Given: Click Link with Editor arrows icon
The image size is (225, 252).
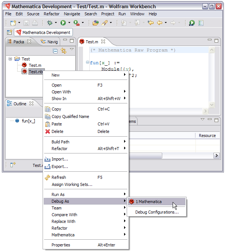Looking at the screenshot, I should (x=64, y=51).
